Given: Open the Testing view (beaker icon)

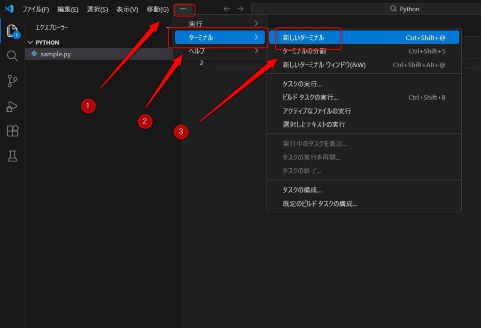Looking at the screenshot, I should point(12,156).
